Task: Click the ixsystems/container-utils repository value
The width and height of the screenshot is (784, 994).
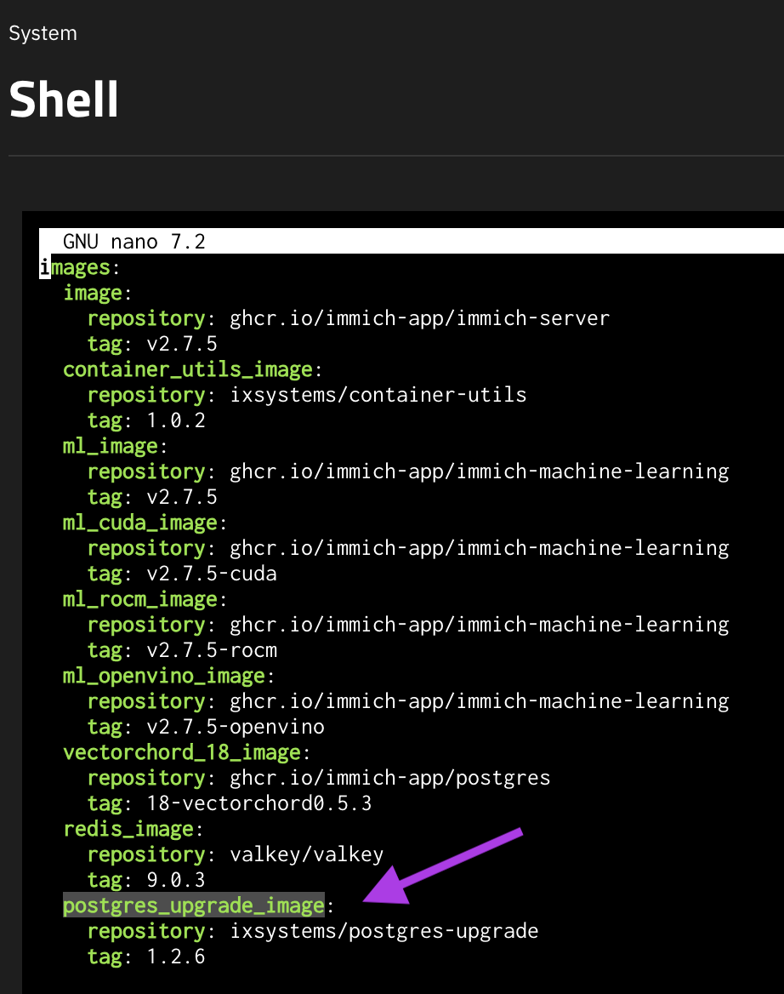Action: (x=378, y=395)
